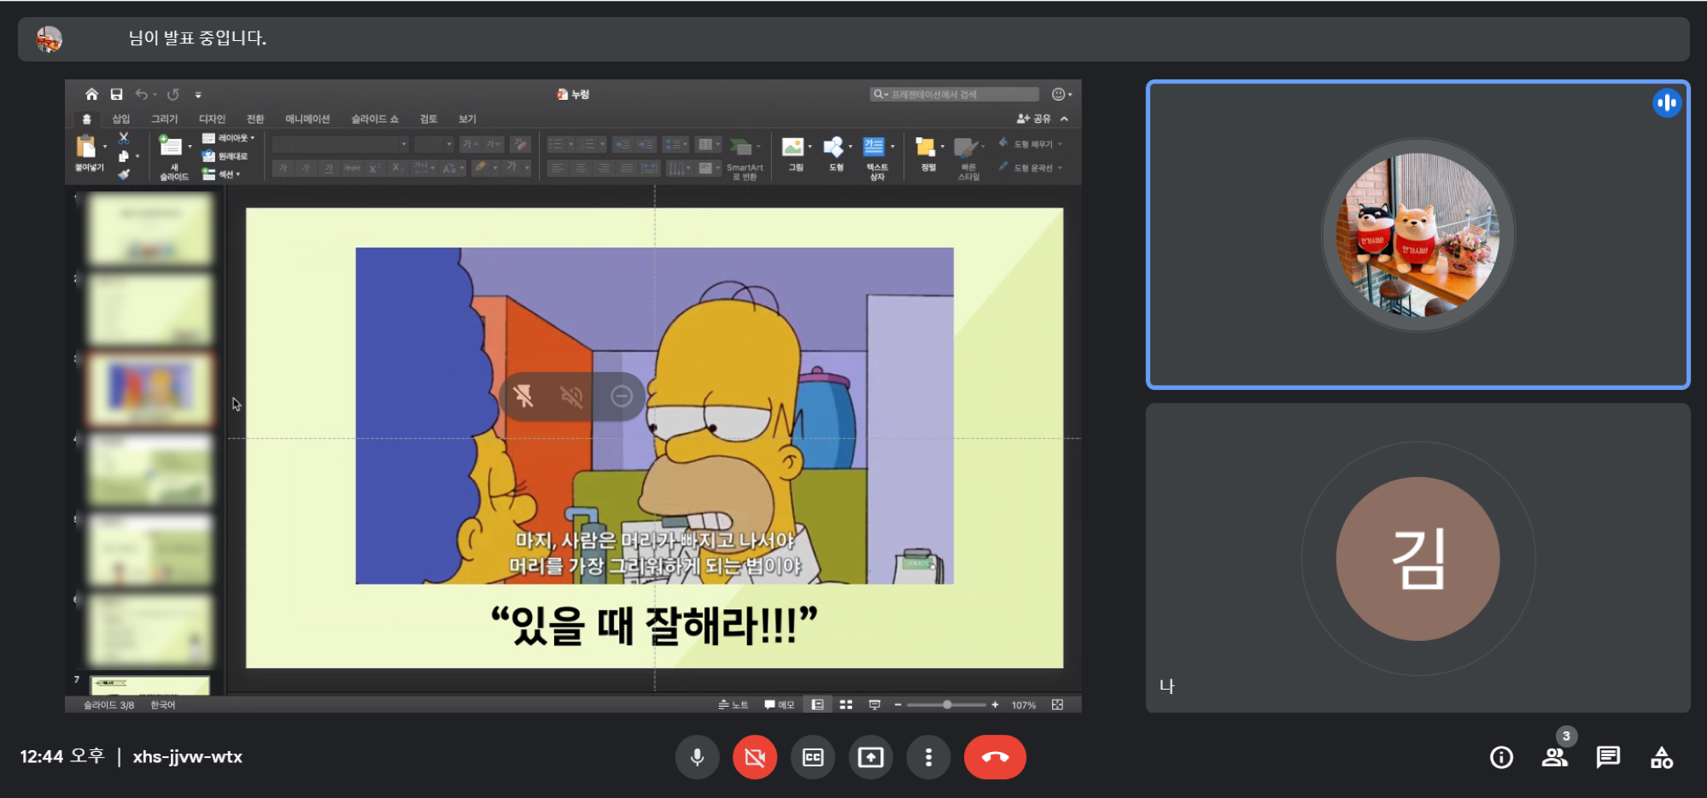Mute the presentation audio using the overlay icon

tap(571, 396)
